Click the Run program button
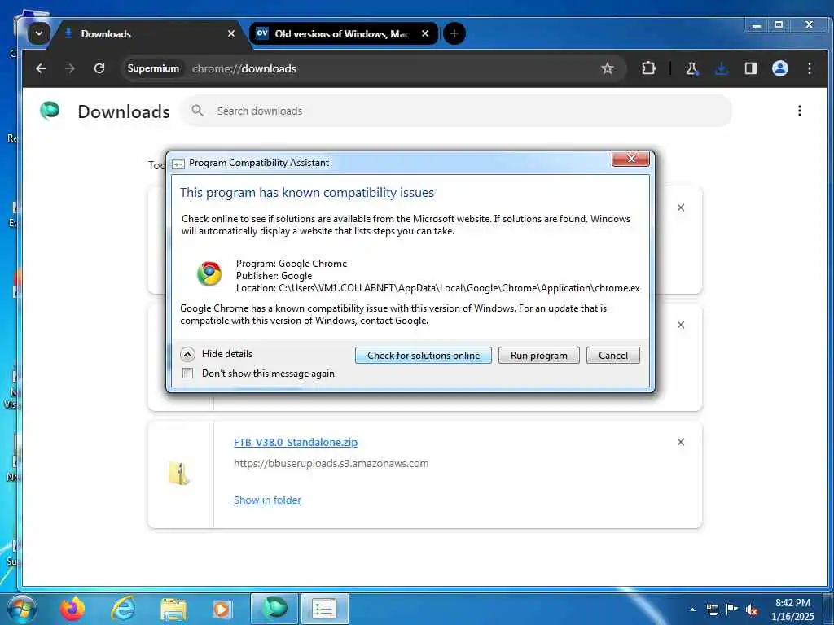 (539, 356)
